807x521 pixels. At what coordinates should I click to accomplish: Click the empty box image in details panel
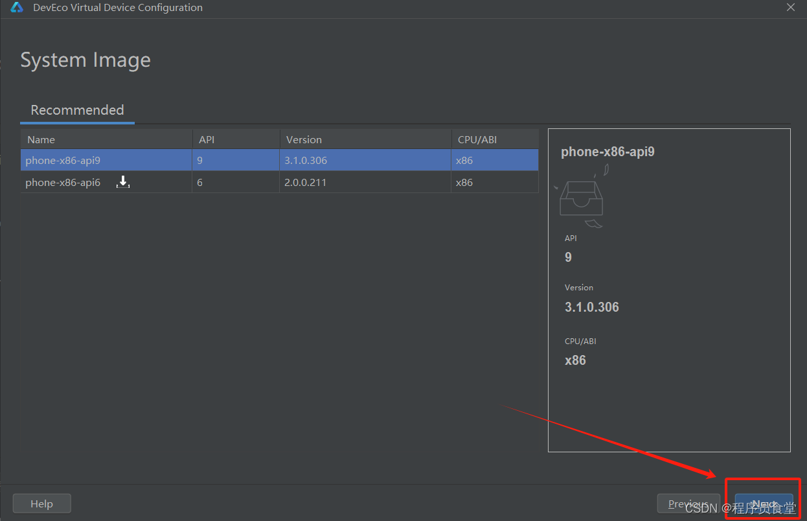pyautogui.click(x=581, y=195)
